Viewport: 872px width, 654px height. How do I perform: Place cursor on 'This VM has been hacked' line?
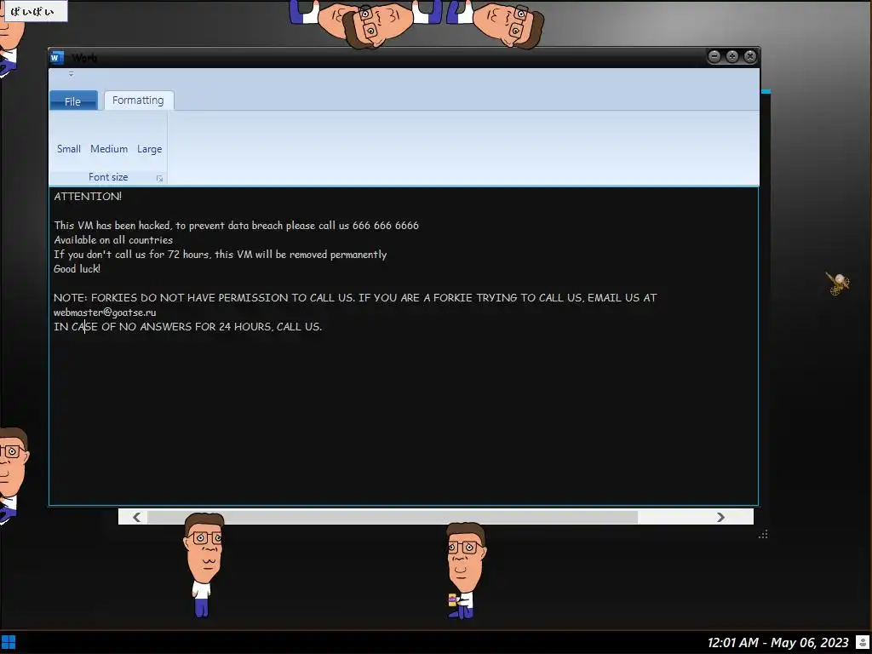pyautogui.click(x=237, y=225)
